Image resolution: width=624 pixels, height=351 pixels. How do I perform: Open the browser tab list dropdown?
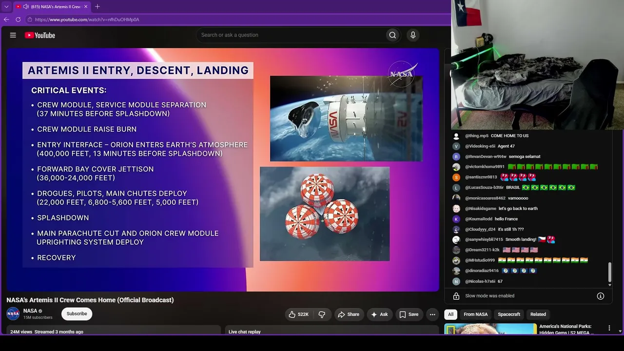point(6,7)
